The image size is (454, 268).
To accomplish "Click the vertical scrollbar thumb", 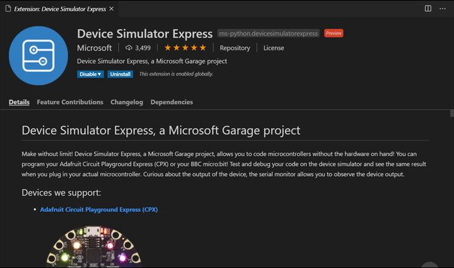I will click(x=451, y=114).
